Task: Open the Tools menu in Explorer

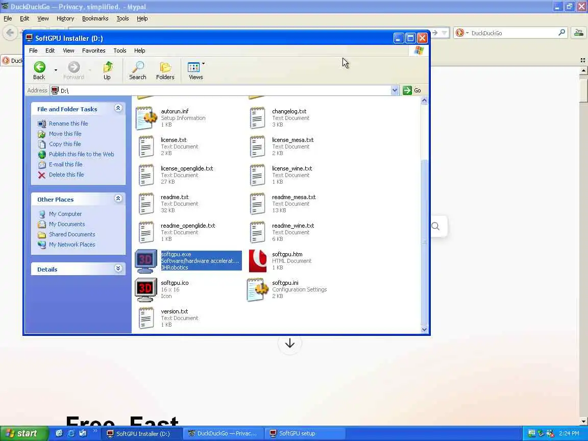Action: pyautogui.click(x=119, y=51)
